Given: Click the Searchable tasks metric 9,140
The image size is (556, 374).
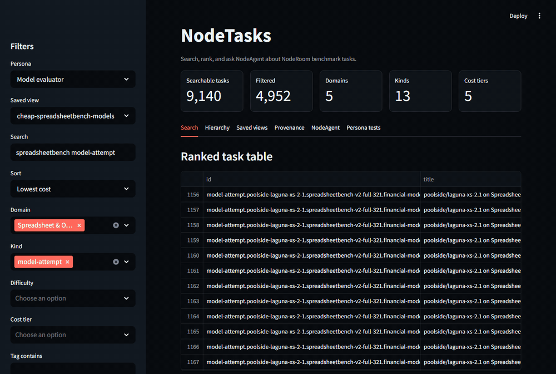Looking at the screenshot, I should tap(204, 96).
